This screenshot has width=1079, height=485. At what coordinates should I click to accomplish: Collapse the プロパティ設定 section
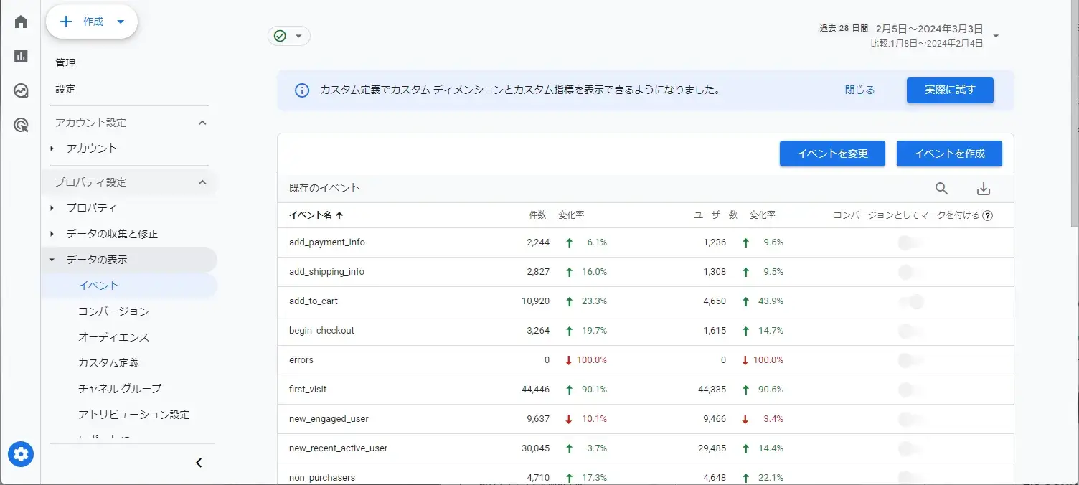coord(202,182)
